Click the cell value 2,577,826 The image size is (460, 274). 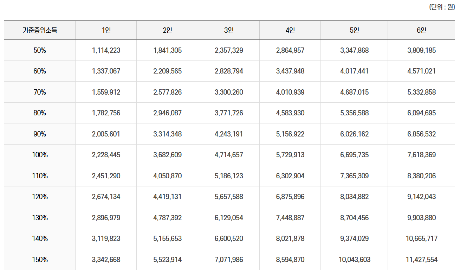click(x=167, y=92)
